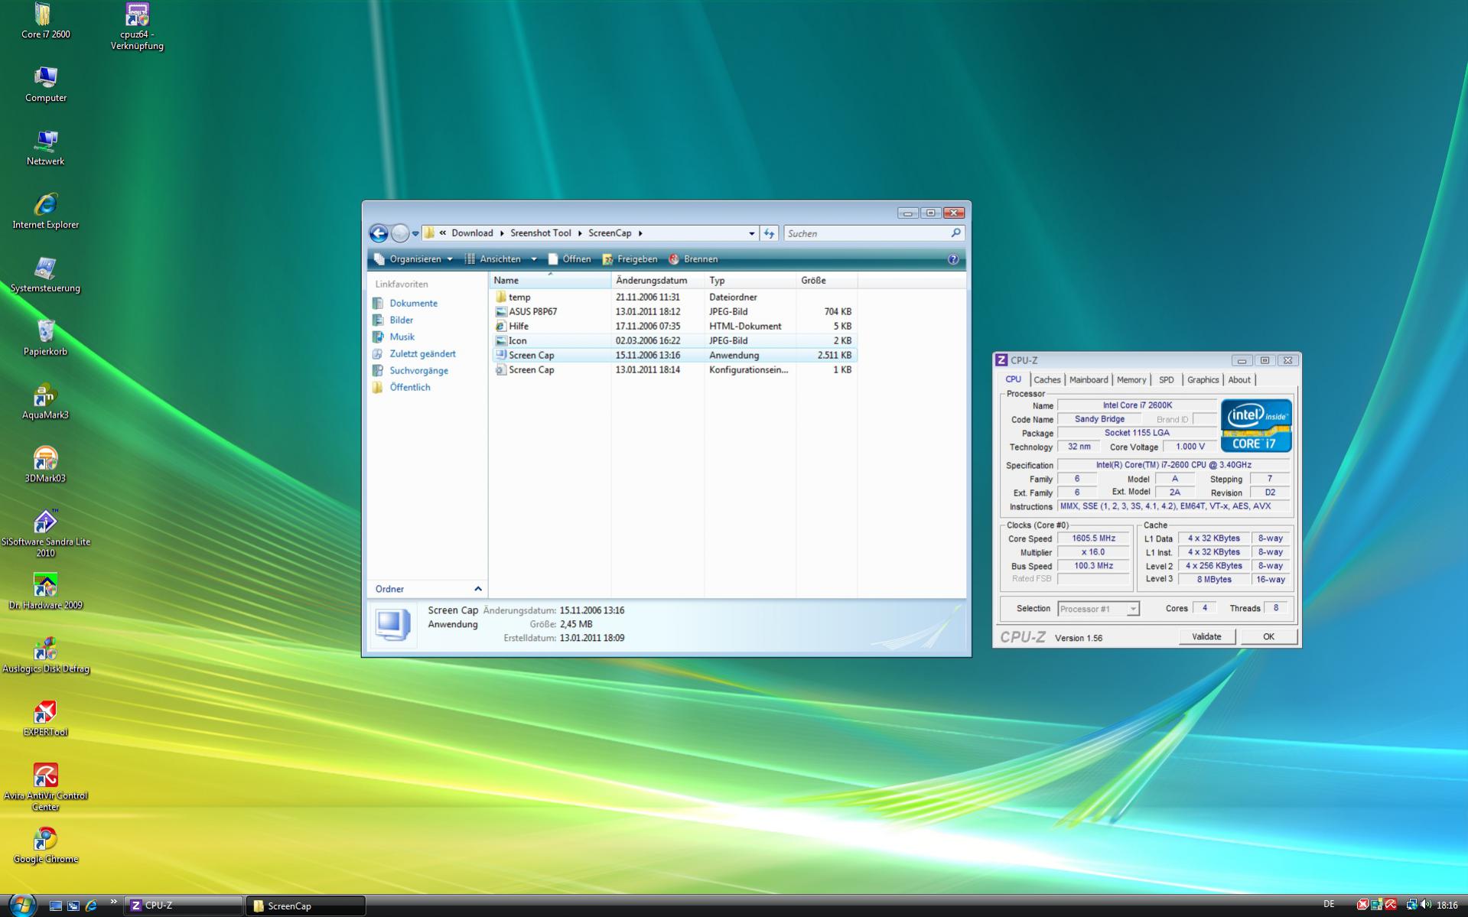1468x917 pixels.
Task: Click the Explorer back navigation arrow
Action: (379, 233)
